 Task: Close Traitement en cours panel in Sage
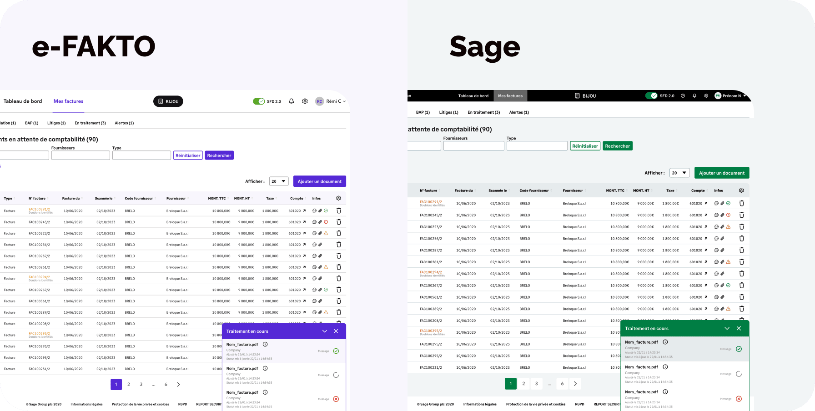pos(739,328)
